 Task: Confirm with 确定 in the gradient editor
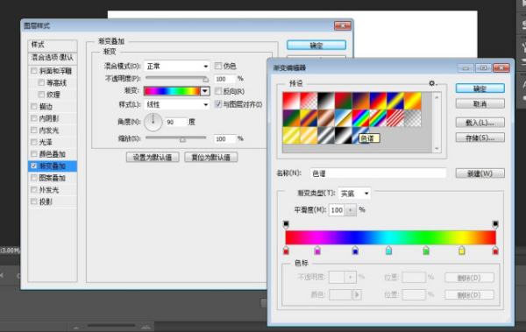click(480, 88)
